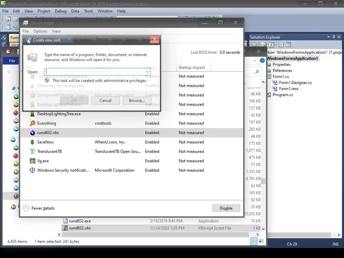Viewport: 344px width, 258px height.
Task: Click the rundll32.exe file icon in Explorer
Action: [65, 221]
